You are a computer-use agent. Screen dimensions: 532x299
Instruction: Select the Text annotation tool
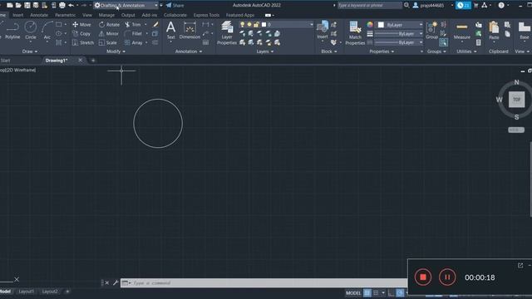click(x=170, y=30)
